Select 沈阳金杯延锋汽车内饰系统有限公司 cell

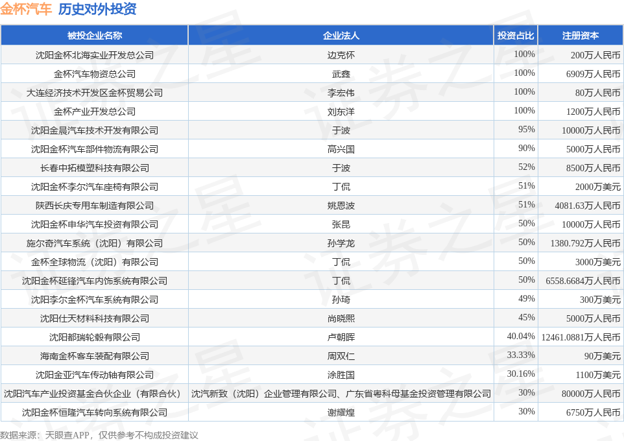point(94,281)
